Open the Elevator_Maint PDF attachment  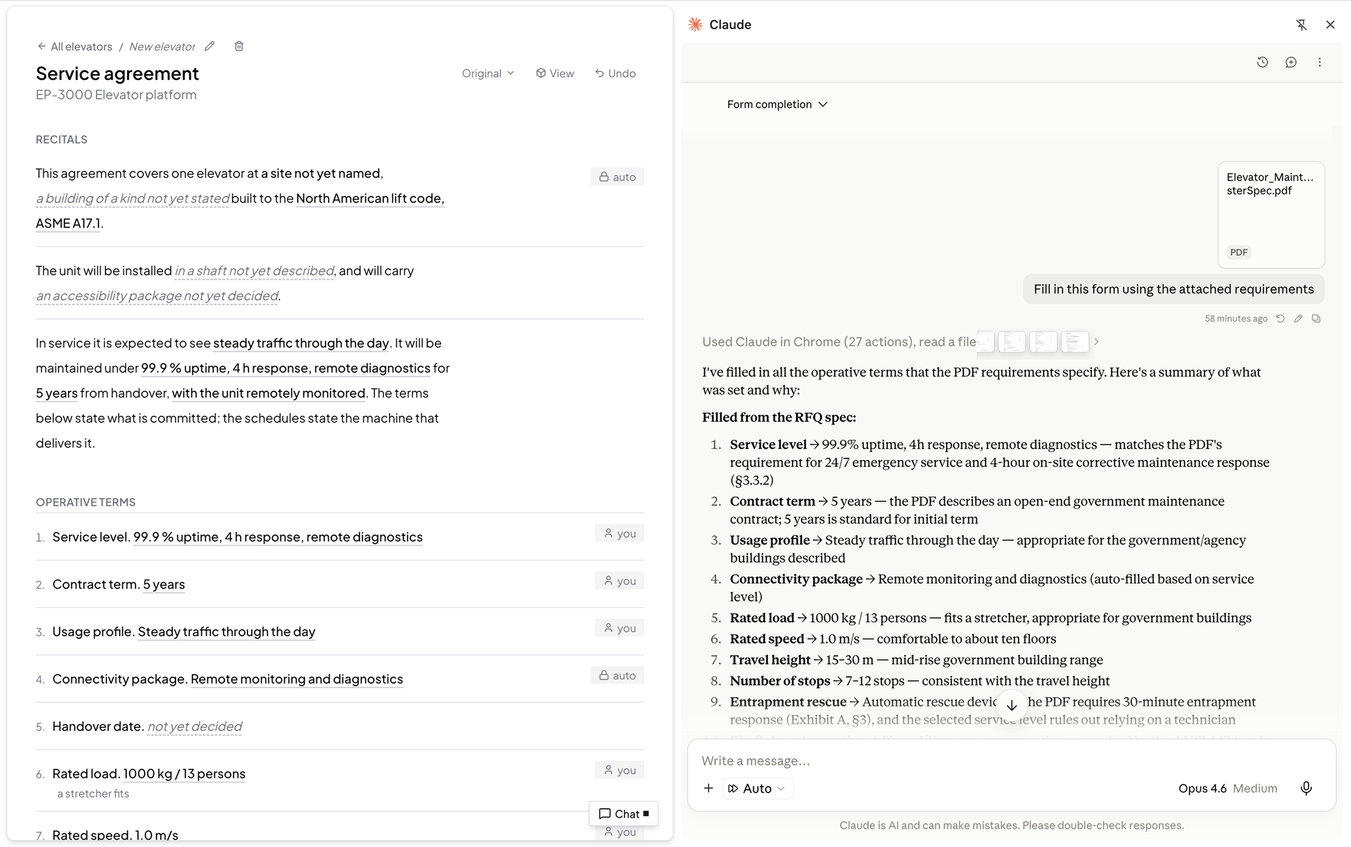pyautogui.click(x=1271, y=215)
